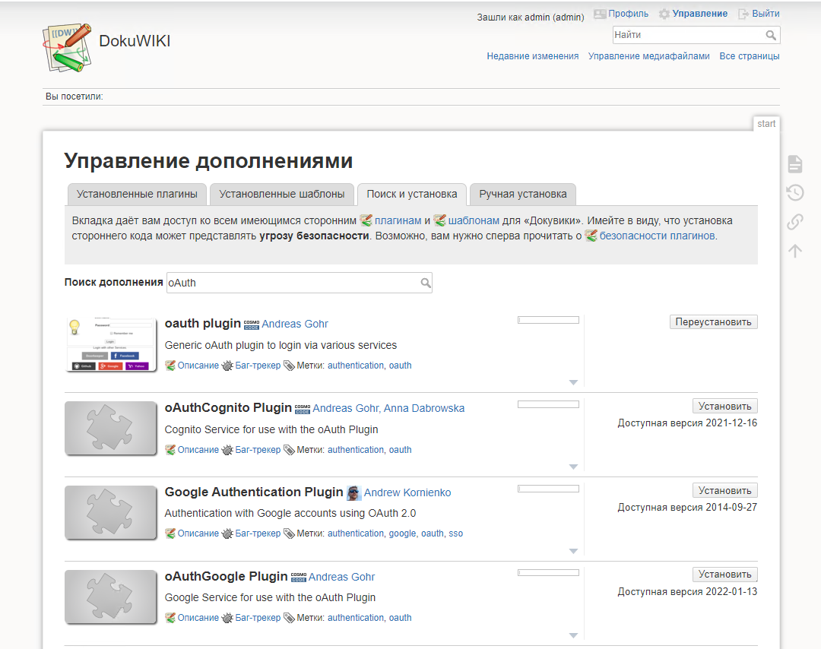Click the backlinks chain icon
This screenshot has height=649, width=821.
tap(795, 221)
